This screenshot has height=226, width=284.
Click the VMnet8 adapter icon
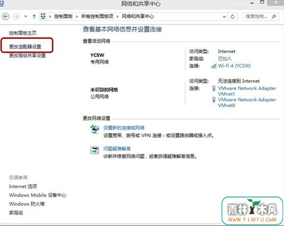(214, 100)
